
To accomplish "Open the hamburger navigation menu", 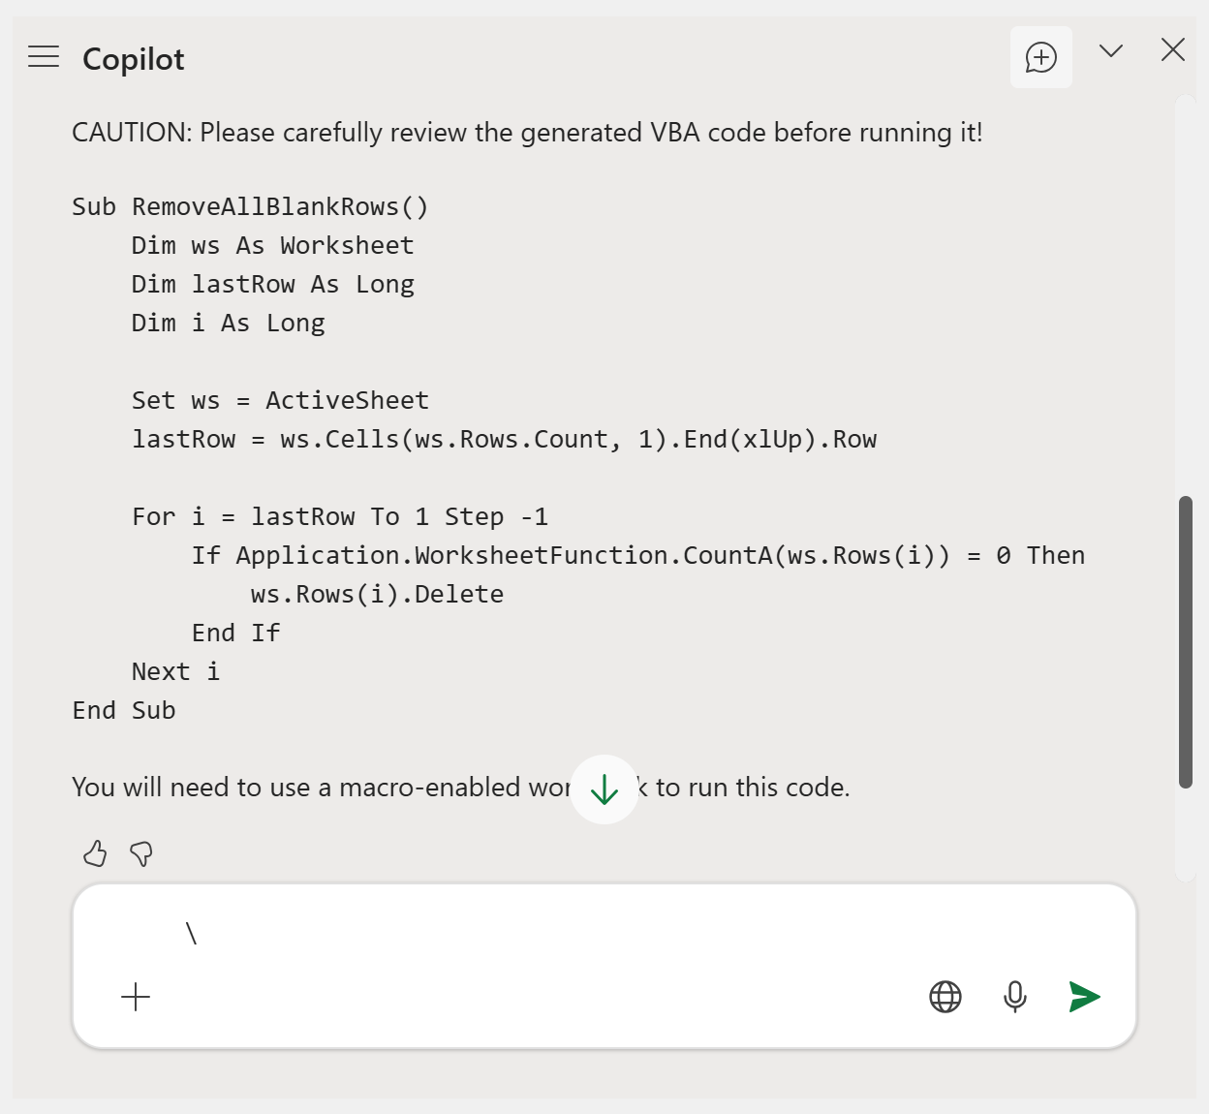I will (x=44, y=57).
